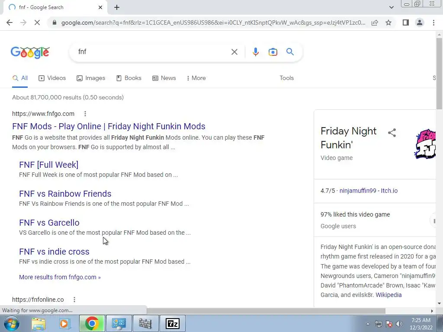Click the tab search chevron
The width and height of the screenshot is (443, 332).
pyautogui.click(x=391, y=7)
